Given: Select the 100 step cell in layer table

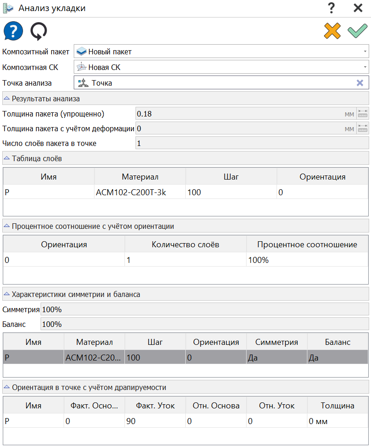Looking at the screenshot, I should [x=231, y=192].
